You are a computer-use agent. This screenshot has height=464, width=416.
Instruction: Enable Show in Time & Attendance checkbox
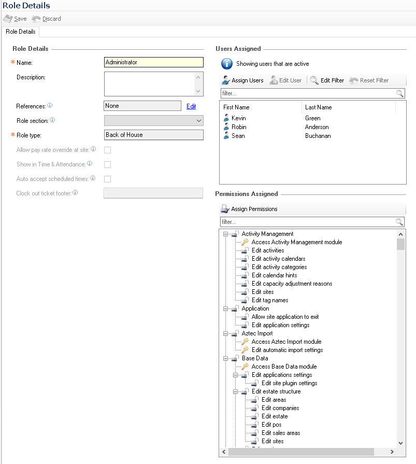coord(108,164)
